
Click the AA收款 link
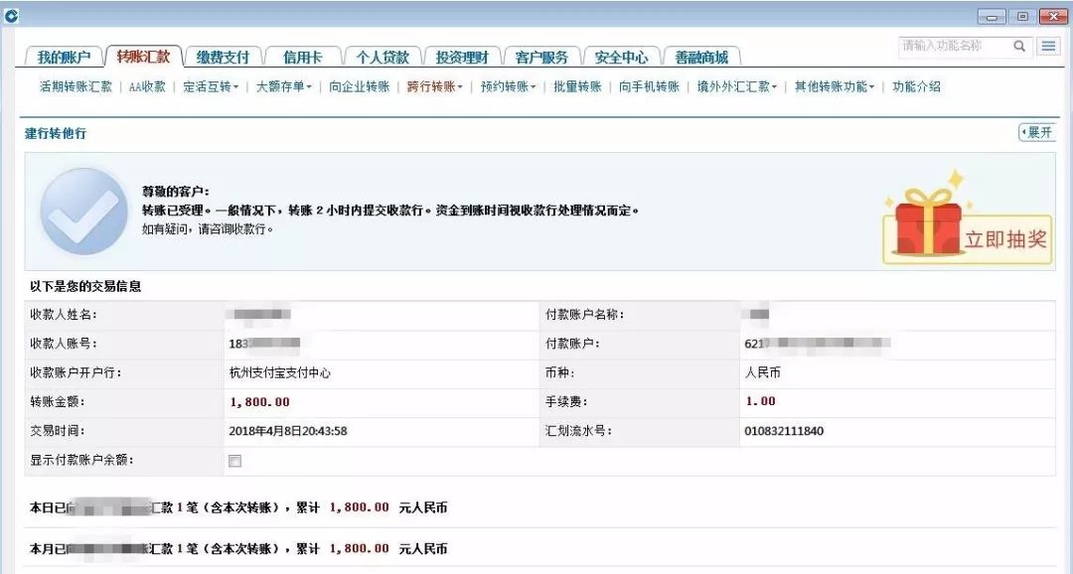(x=147, y=86)
